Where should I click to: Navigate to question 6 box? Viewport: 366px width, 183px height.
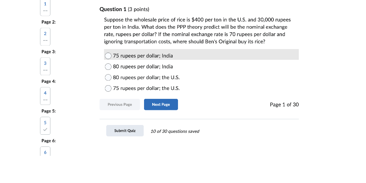click(x=45, y=152)
